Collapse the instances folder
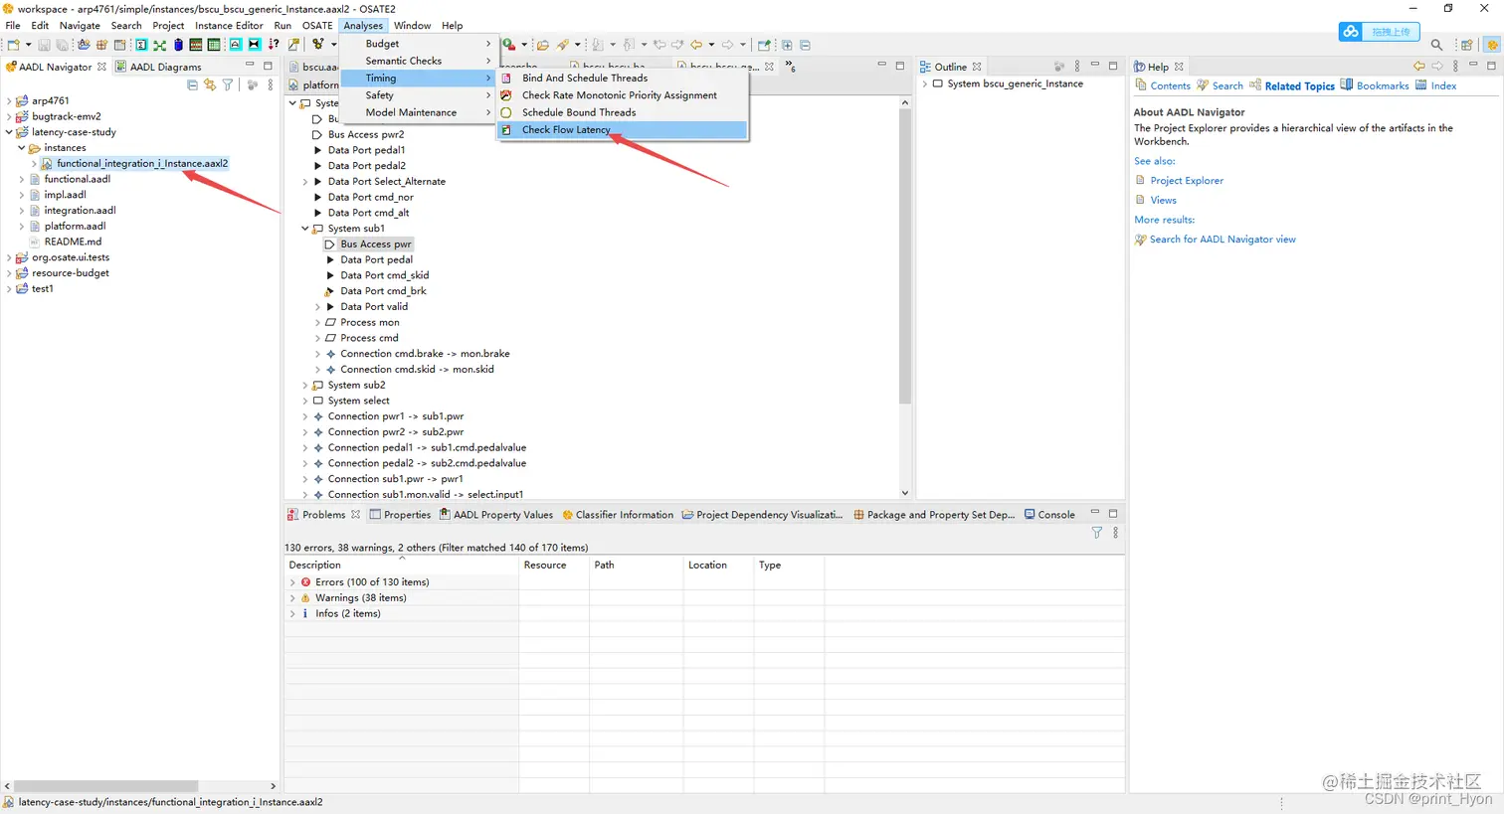Viewport: 1504px width, 814px height. (x=21, y=148)
